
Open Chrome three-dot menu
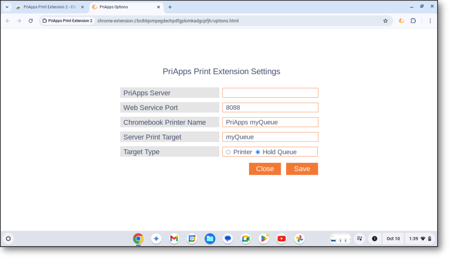(x=430, y=21)
